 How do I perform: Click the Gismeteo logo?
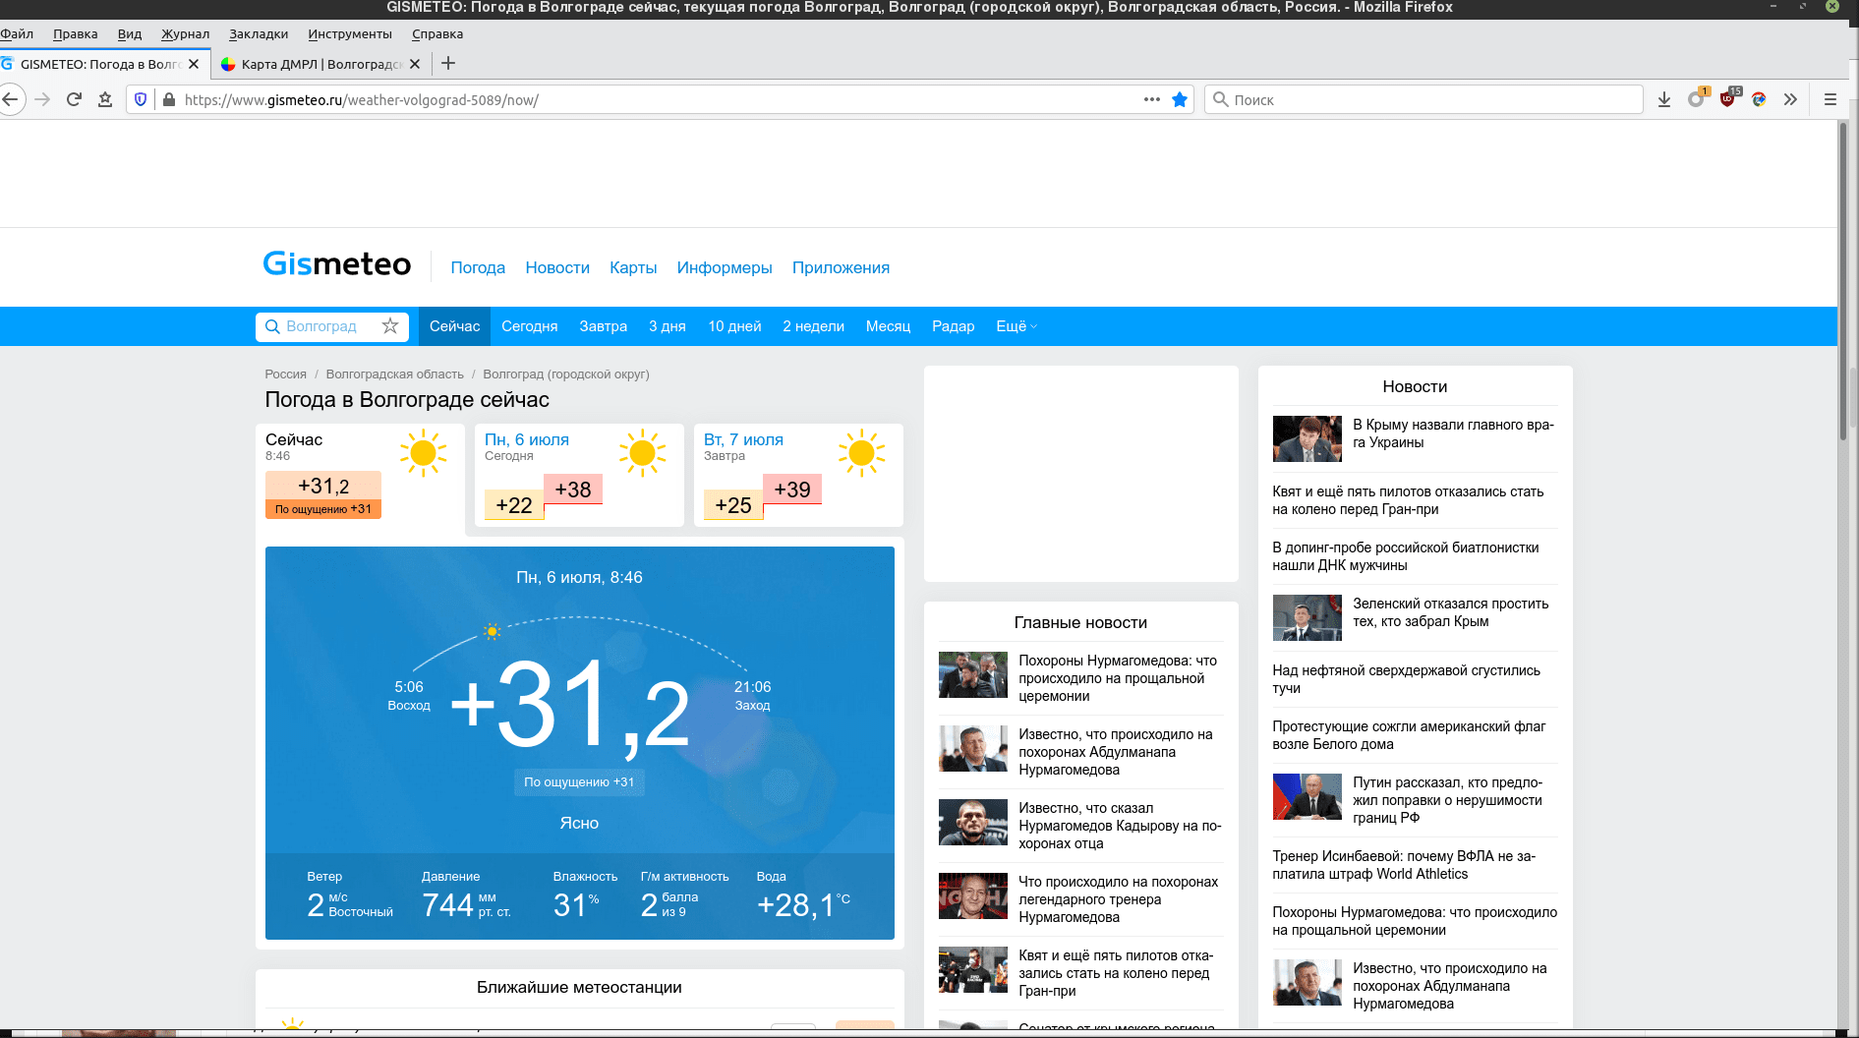(336, 264)
